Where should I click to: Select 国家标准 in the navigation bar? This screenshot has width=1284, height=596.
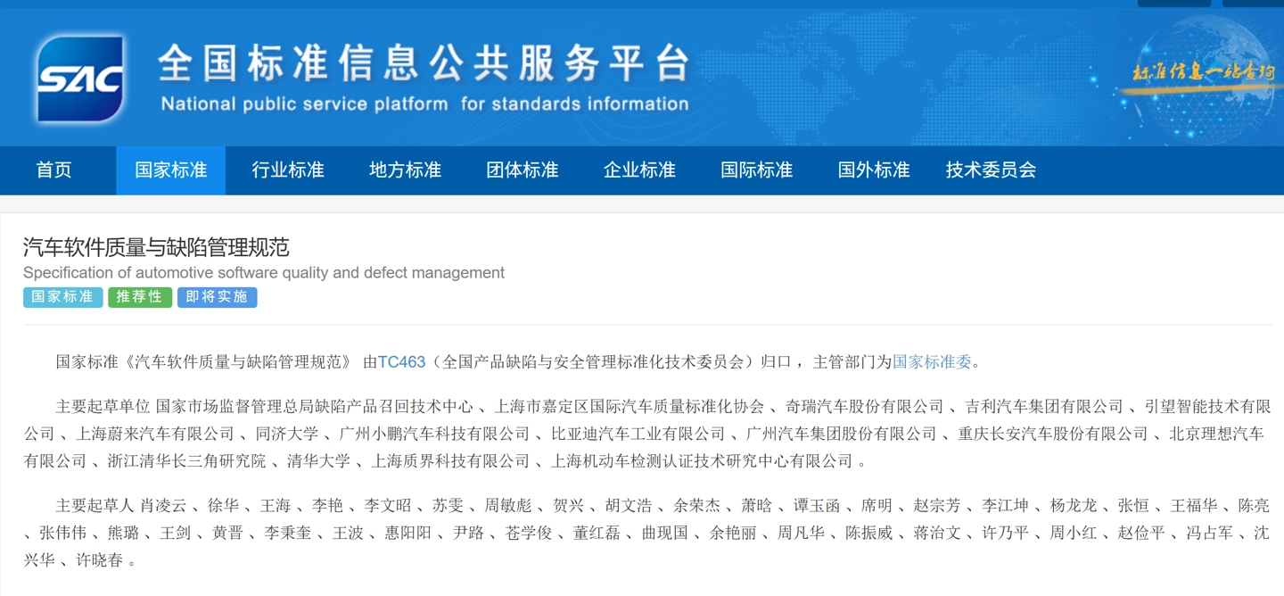click(x=170, y=170)
